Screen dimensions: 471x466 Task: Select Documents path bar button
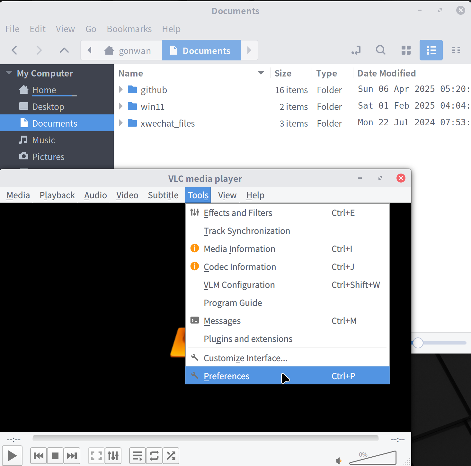coord(201,50)
